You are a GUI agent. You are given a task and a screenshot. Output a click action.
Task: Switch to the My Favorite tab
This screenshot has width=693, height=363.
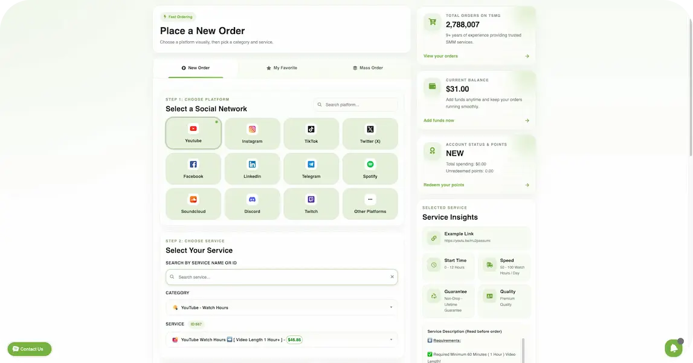point(282,68)
